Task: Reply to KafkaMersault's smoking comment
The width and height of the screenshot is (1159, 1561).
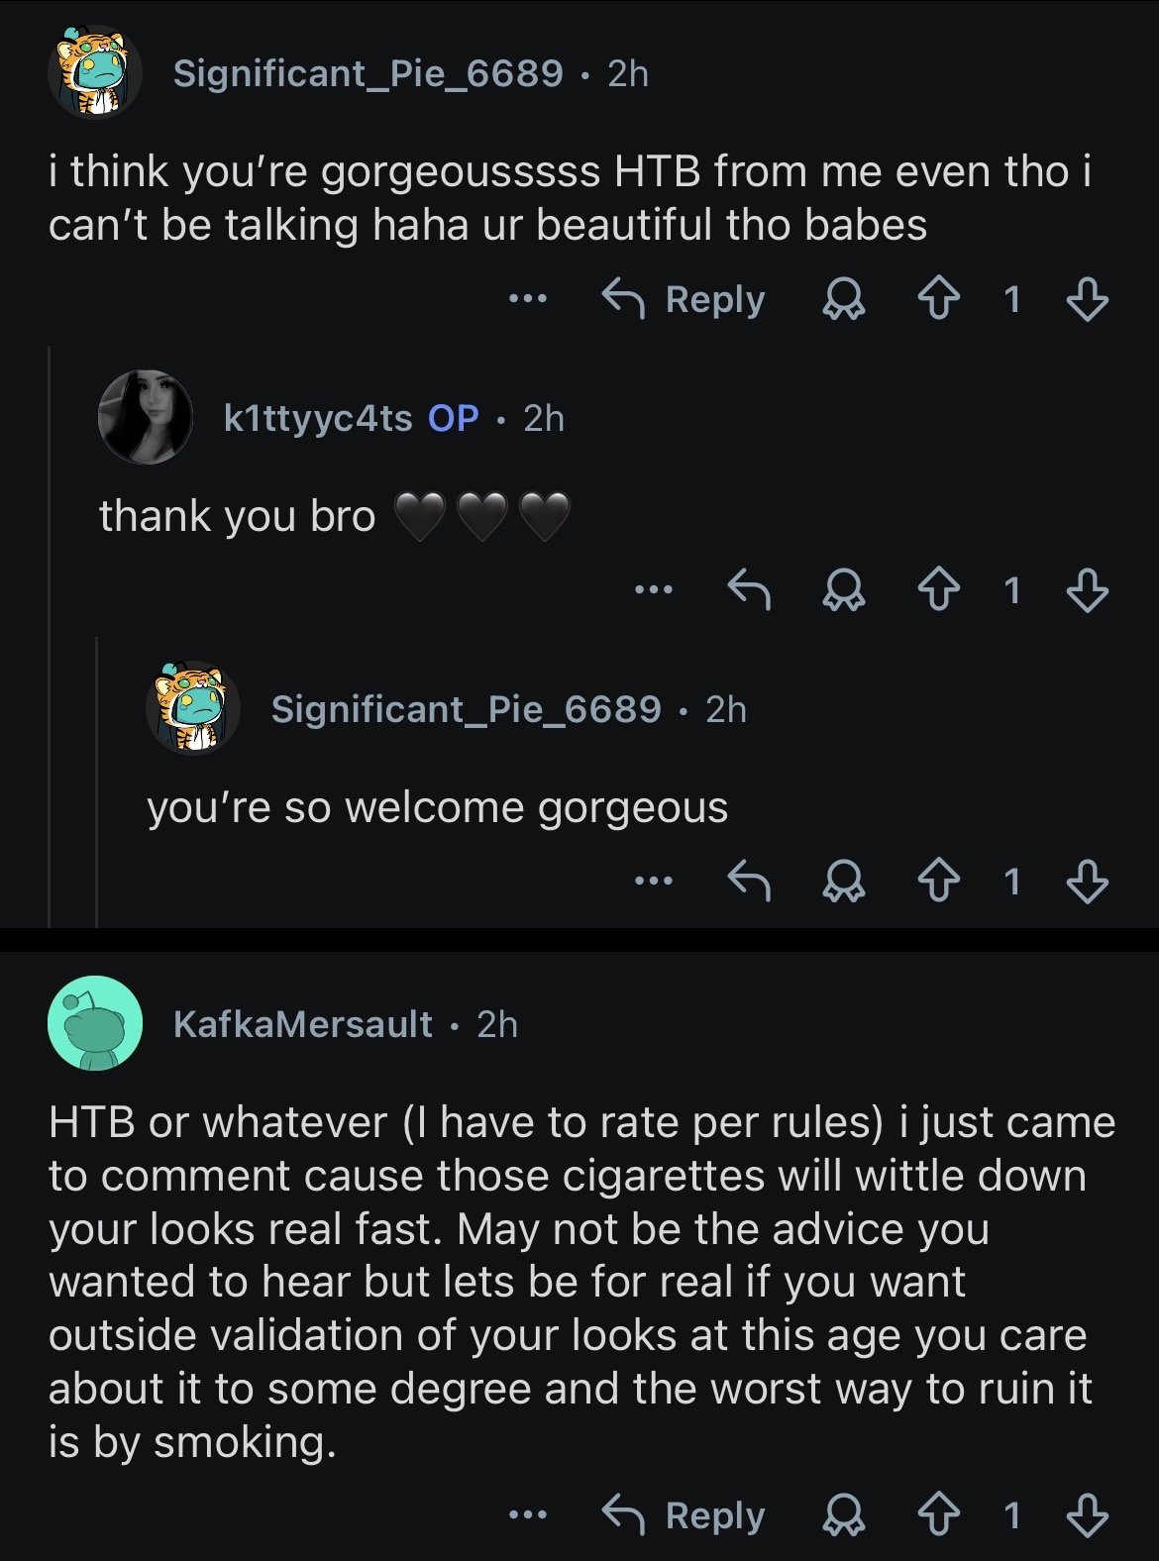Action: coord(684,1515)
